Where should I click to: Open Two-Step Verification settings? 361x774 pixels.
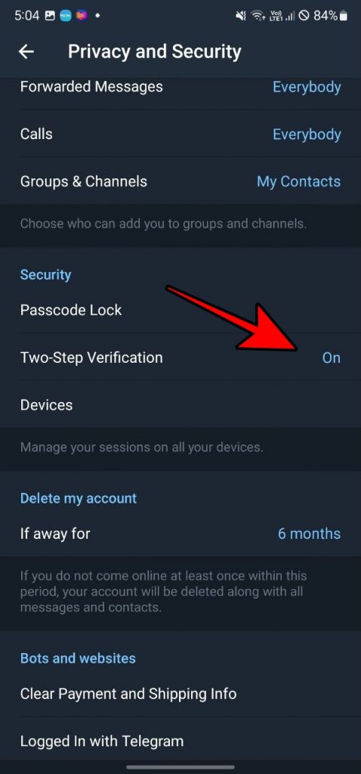[x=180, y=358]
